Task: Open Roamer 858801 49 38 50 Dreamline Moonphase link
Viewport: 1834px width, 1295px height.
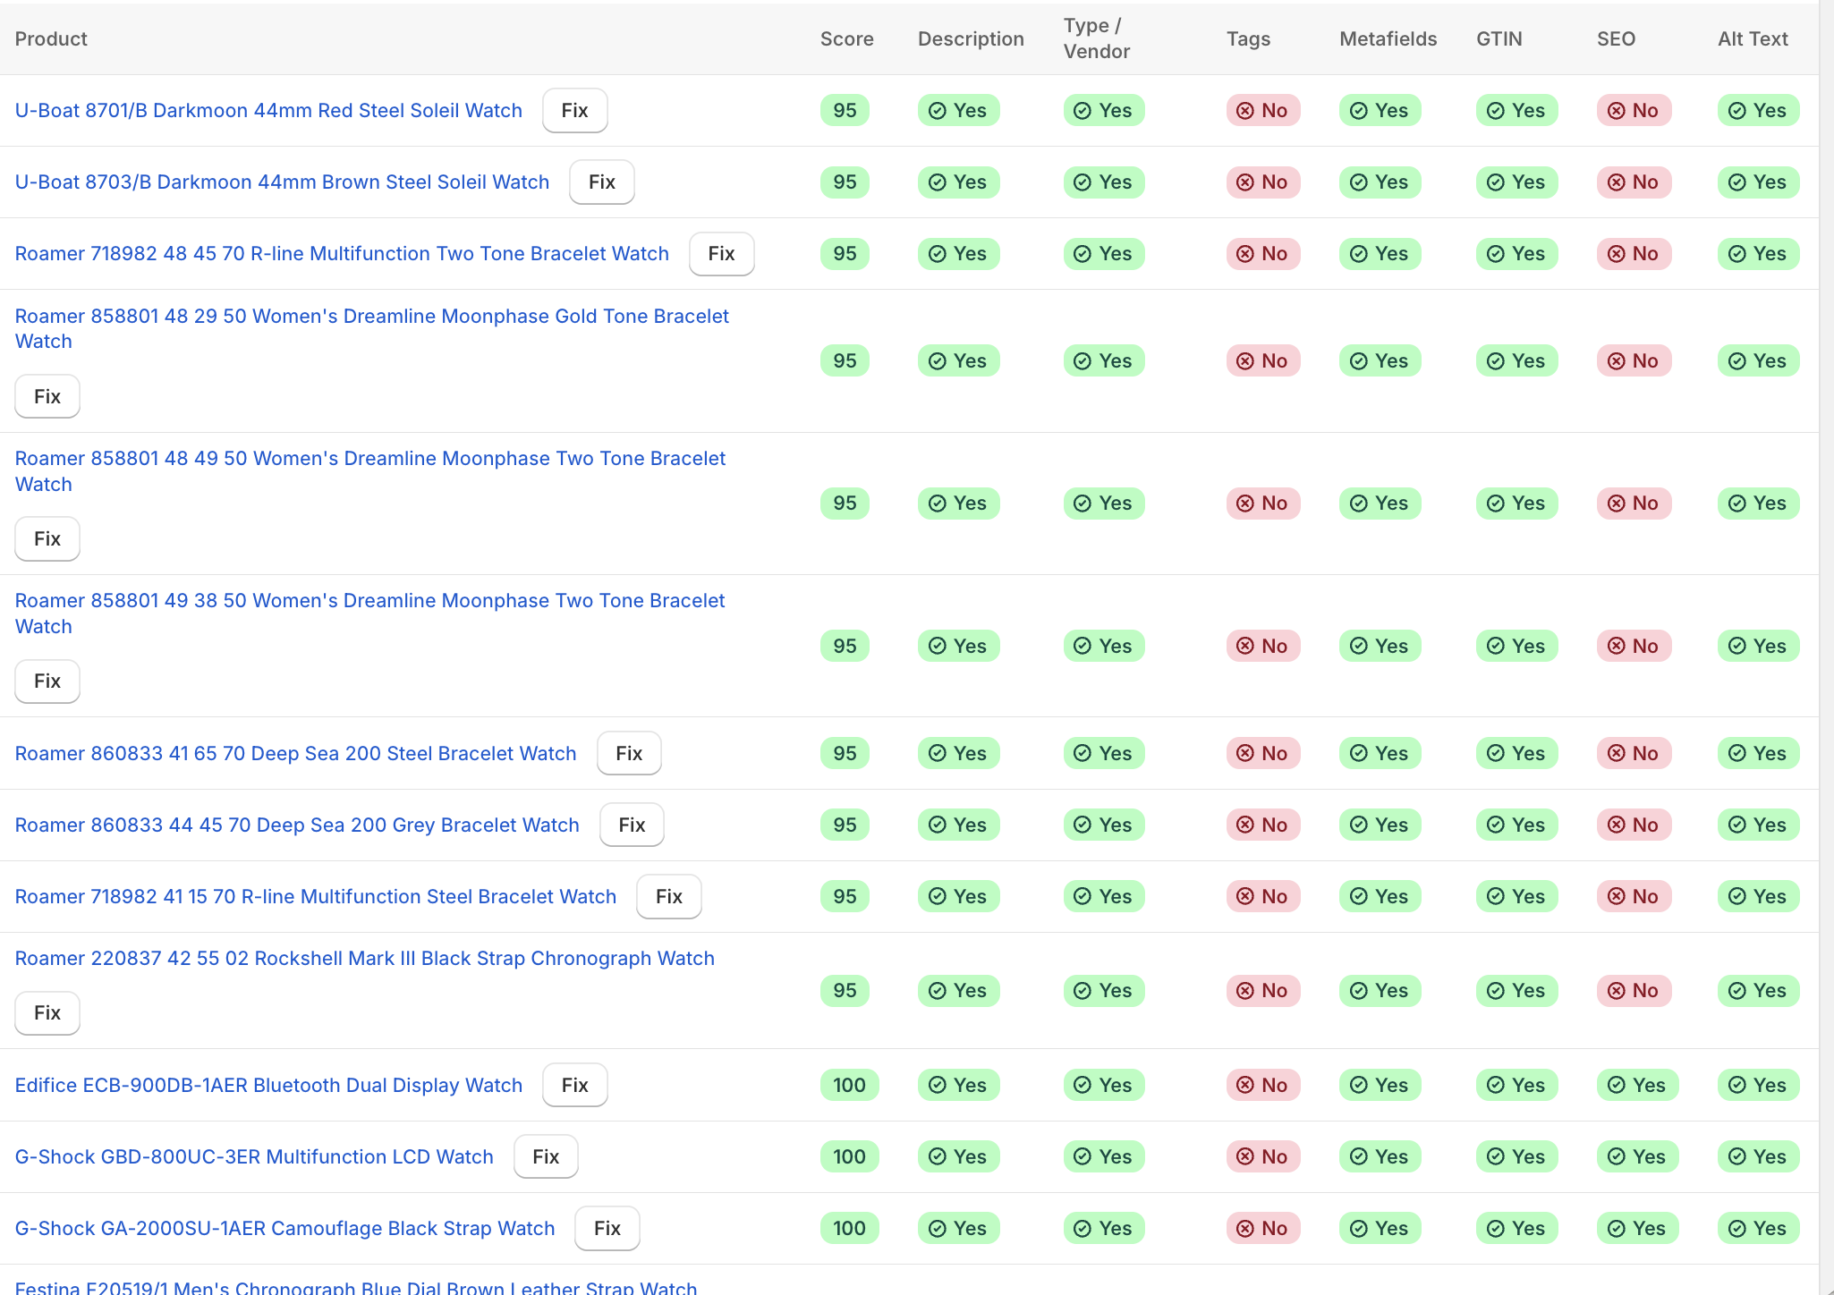Action: pos(370,614)
